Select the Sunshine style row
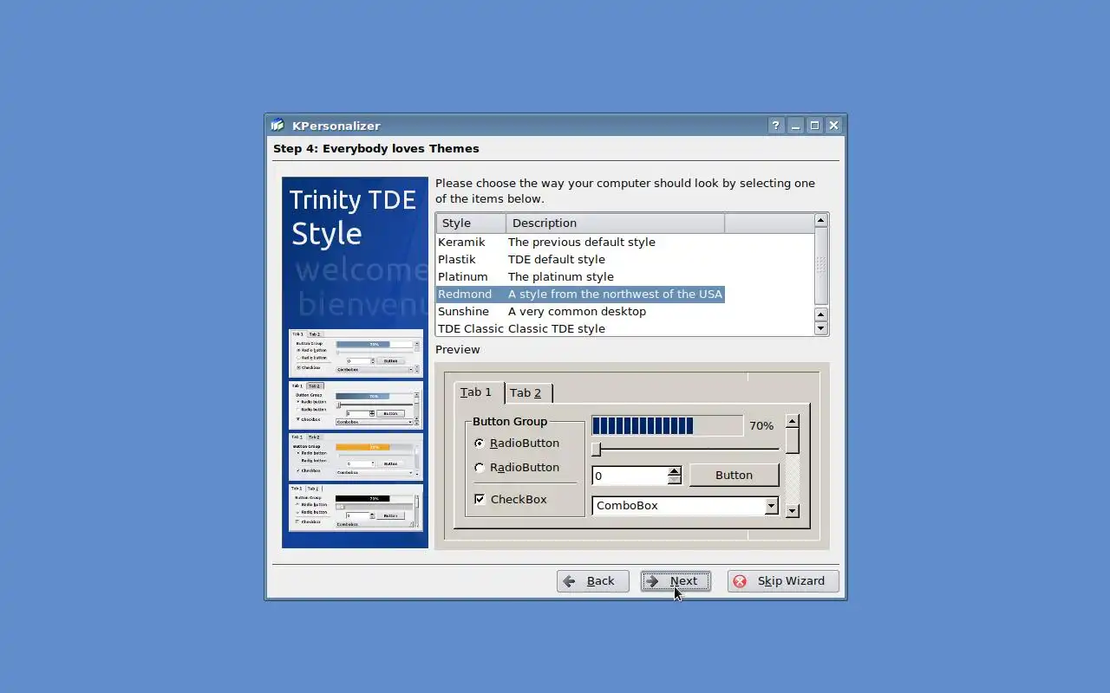The image size is (1110, 693). pyautogui.click(x=580, y=311)
